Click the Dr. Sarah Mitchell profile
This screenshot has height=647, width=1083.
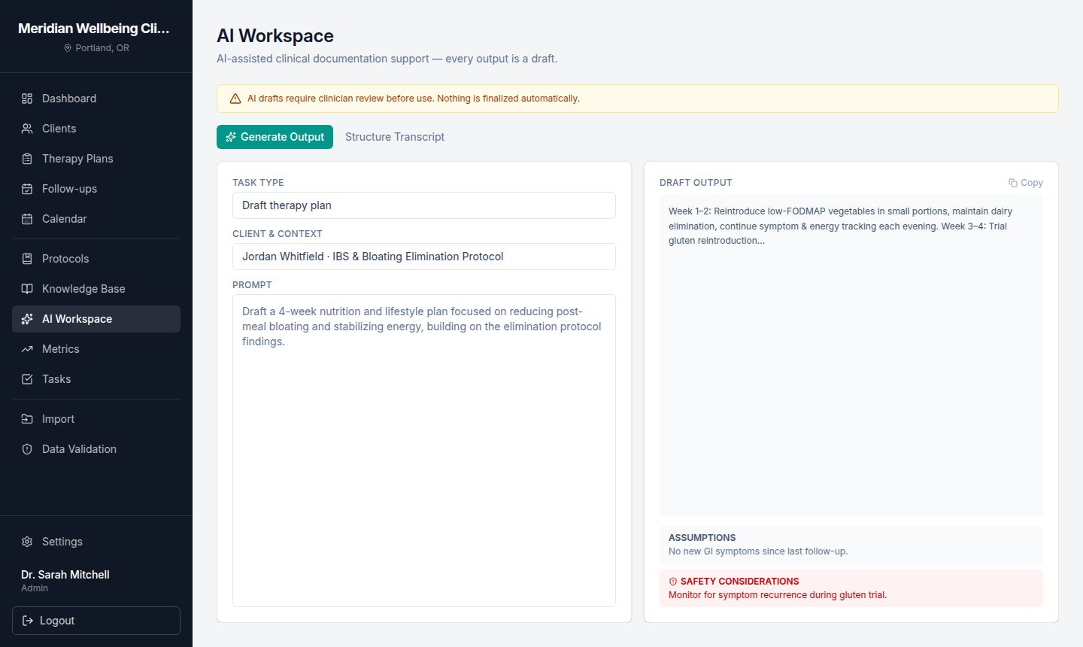(x=65, y=581)
